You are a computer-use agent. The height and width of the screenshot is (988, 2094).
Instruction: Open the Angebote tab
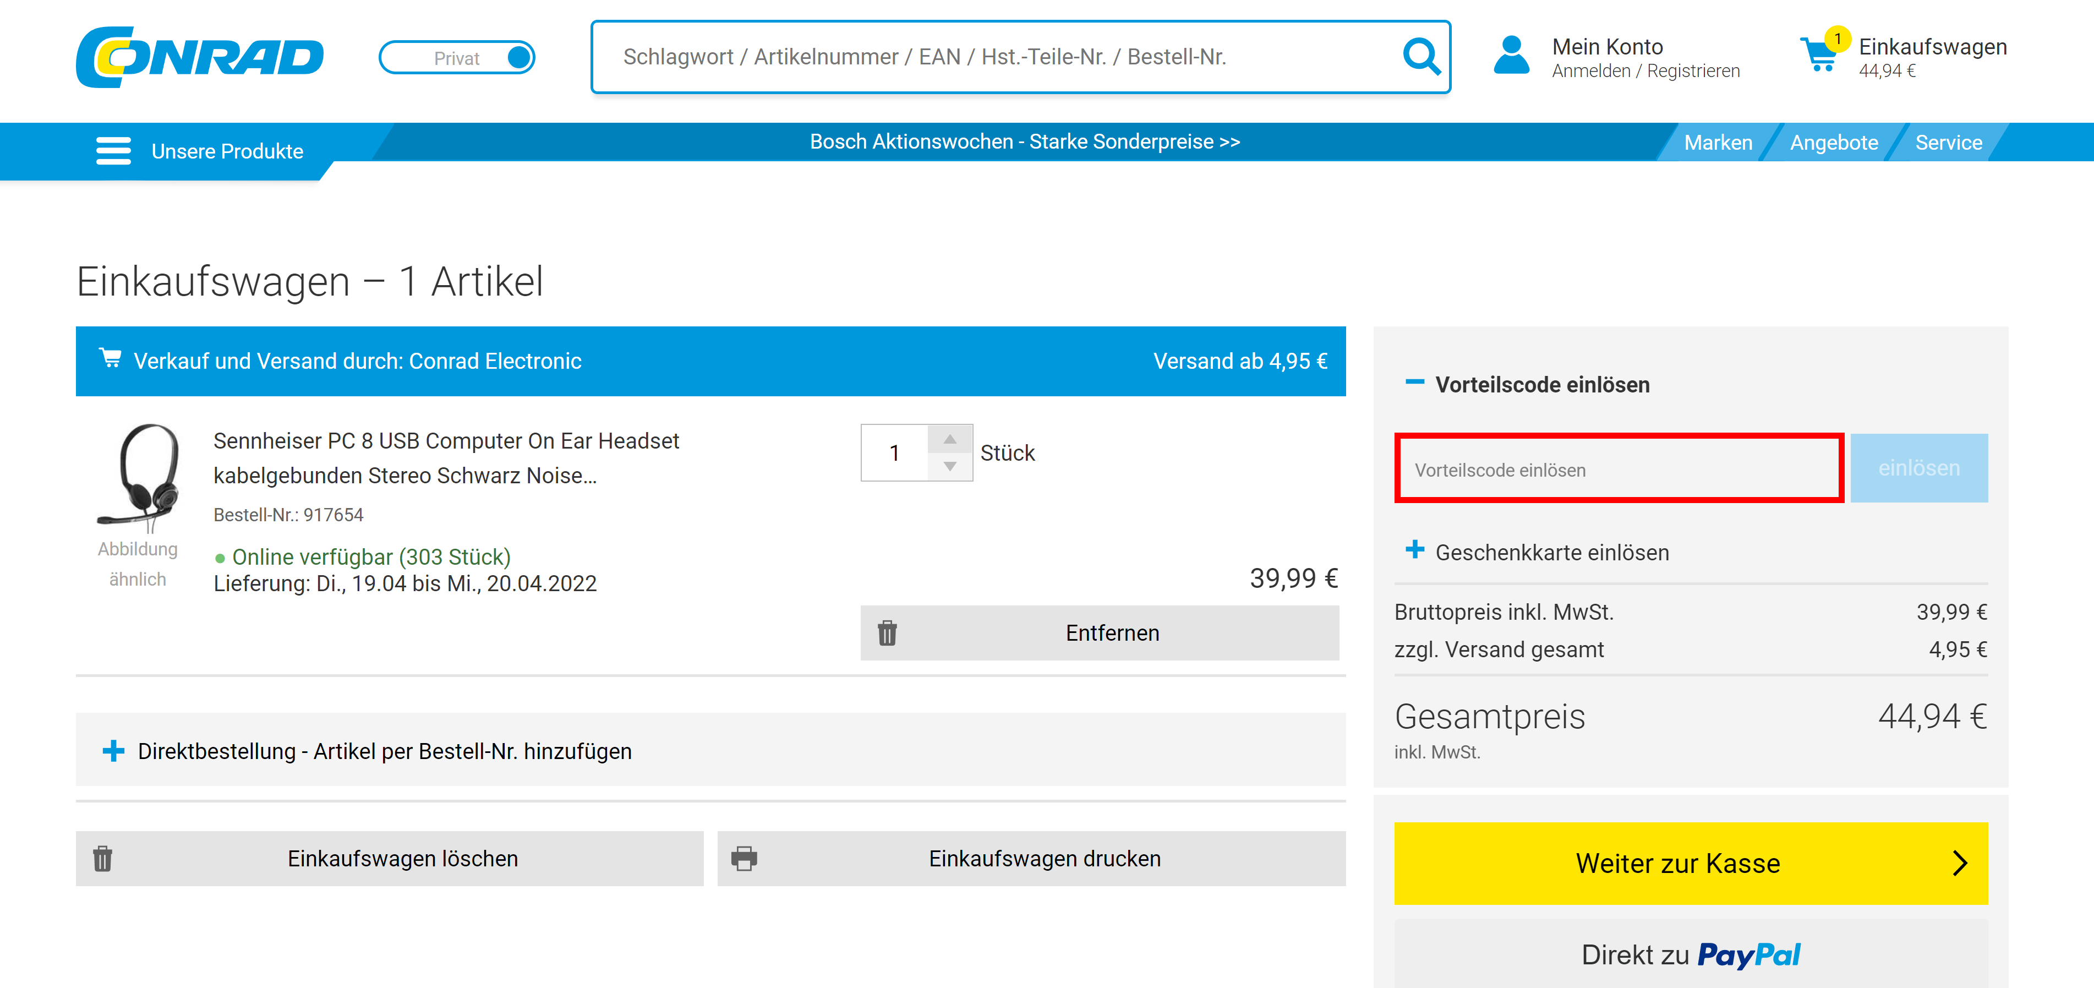[x=1834, y=143]
